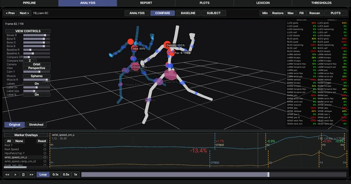Select the Stretched view toggle
Image resolution: width=351 pixels, height=184 pixels.
36,124
